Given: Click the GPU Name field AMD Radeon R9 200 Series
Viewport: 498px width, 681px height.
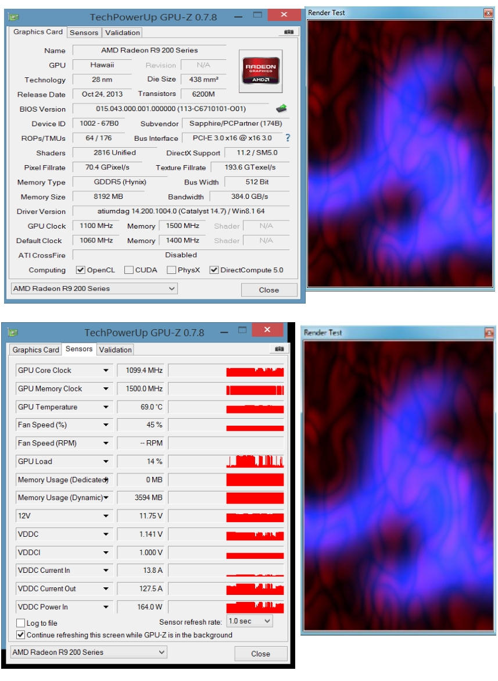Looking at the screenshot, I should [149, 51].
